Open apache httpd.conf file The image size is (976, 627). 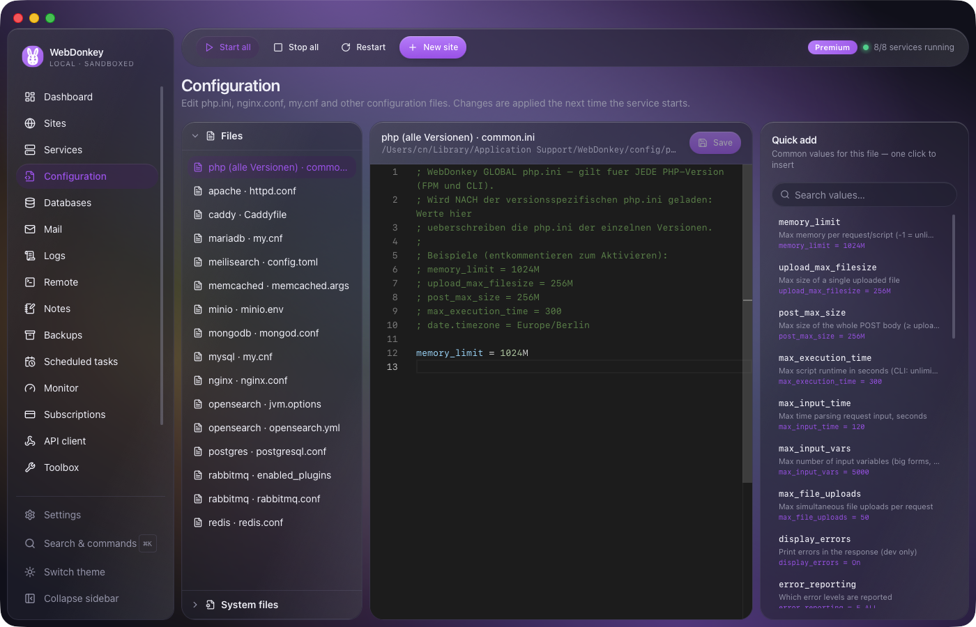coord(272,191)
